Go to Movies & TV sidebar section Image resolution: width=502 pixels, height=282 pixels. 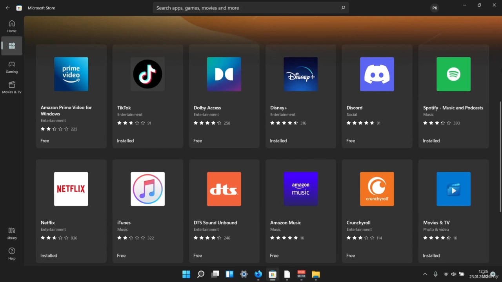click(12, 87)
